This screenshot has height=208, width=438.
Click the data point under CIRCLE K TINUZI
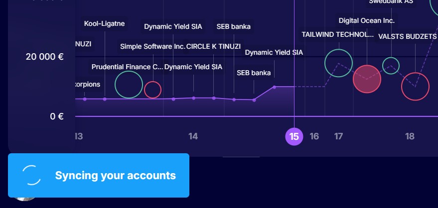[214, 98]
